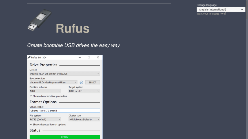Click the checksum checkmark icon
248x139 pixels.
click(81, 82)
